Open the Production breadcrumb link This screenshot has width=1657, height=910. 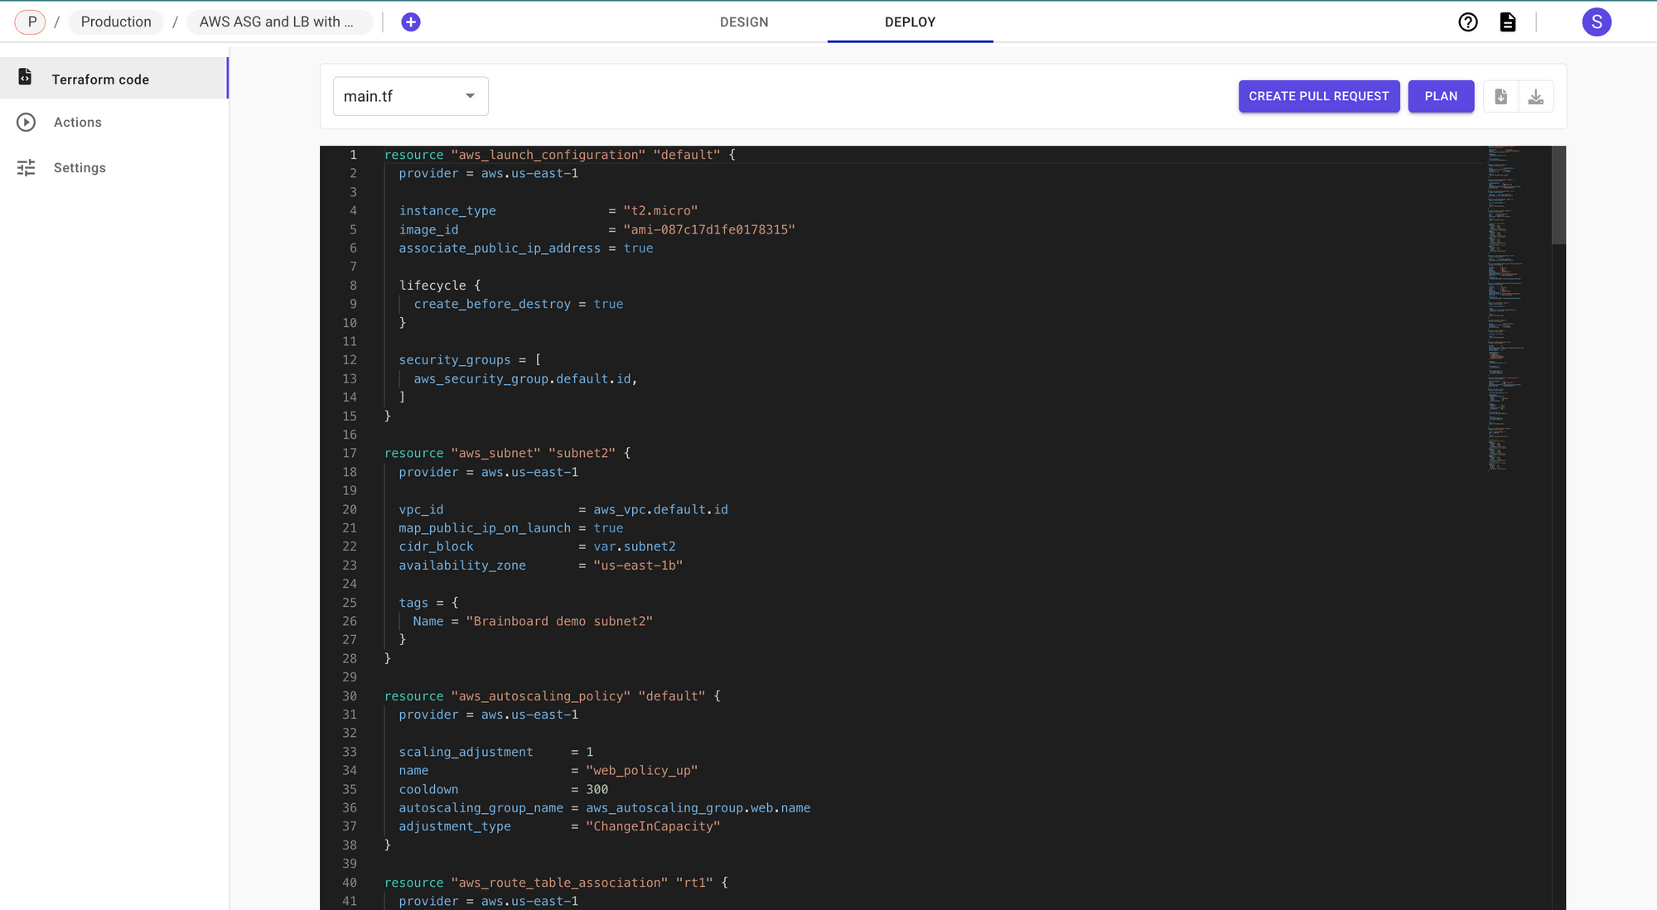click(115, 22)
